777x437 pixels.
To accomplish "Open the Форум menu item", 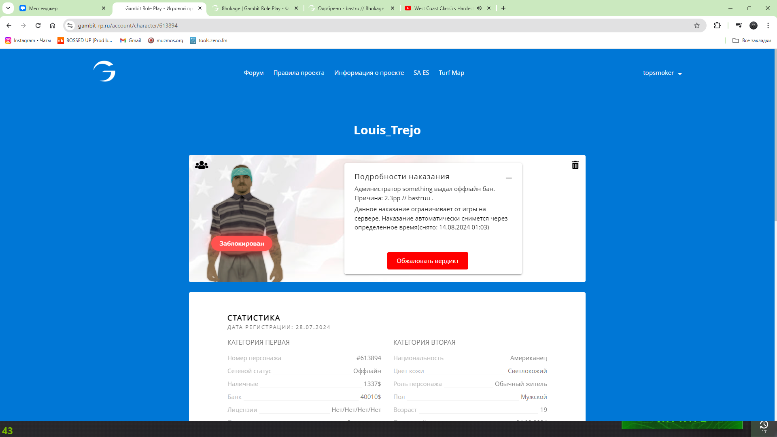I will pyautogui.click(x=254, y=73).
